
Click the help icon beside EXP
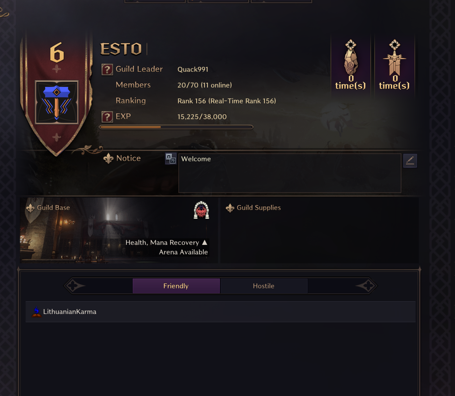pyautogui.click(x=107, y=117)
